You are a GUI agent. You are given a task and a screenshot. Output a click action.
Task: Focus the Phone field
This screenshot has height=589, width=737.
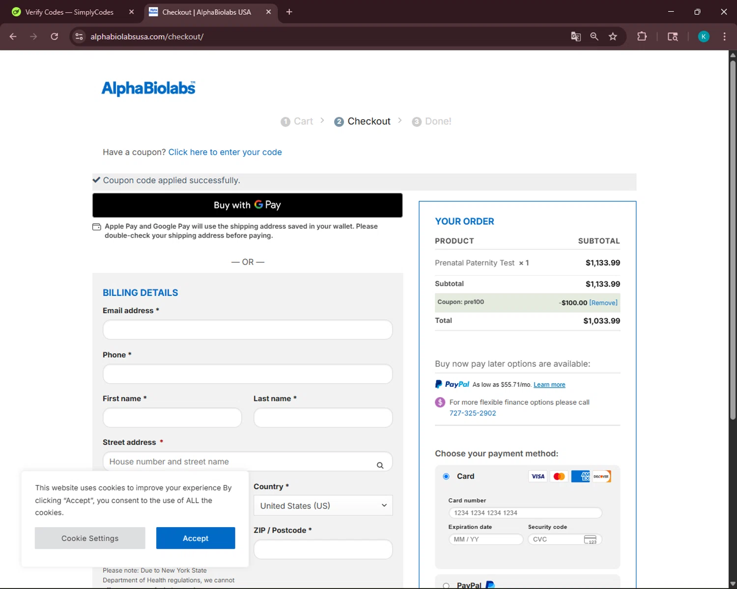pyautogui.click(x=248, y=374)
